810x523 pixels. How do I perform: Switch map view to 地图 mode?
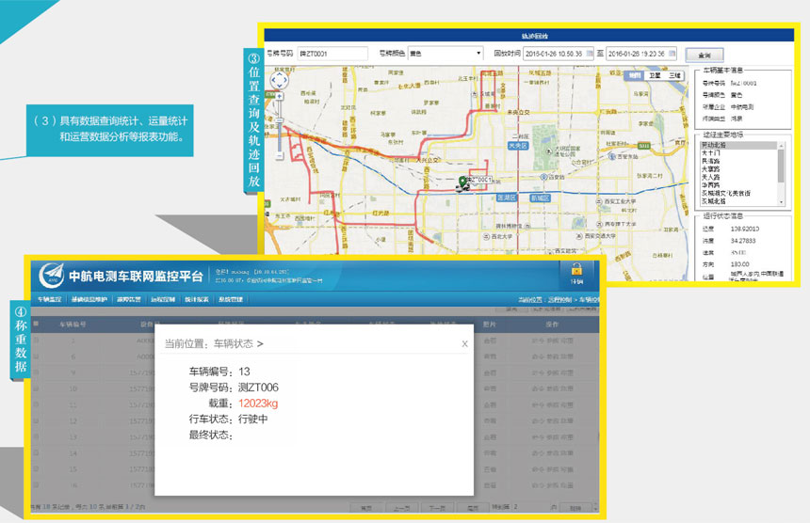click(635, 75)
